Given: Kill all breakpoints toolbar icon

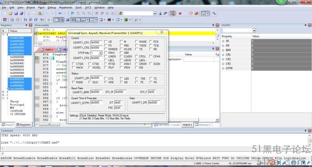Looking at the screenshot, I should (x=197, y=14).
